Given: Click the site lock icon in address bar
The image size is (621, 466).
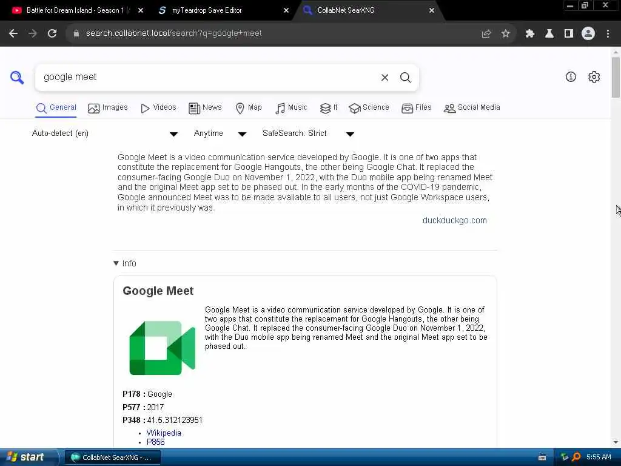Looking at the screenshot, I should coord(76,33).
